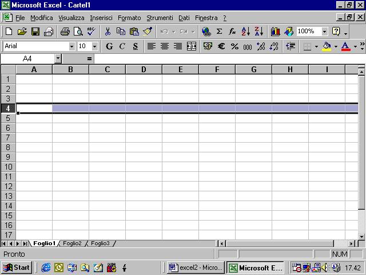Apply percent style format
Screen dimensions: 366x275
click(234, 46)
